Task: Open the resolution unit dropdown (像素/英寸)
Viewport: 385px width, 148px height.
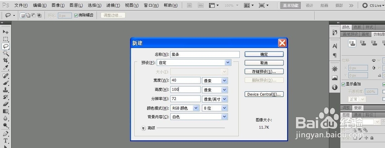Action: coord(215,99)
